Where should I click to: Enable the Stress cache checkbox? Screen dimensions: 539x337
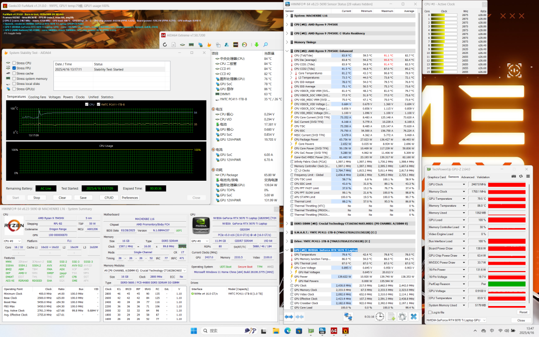(14, 73)
